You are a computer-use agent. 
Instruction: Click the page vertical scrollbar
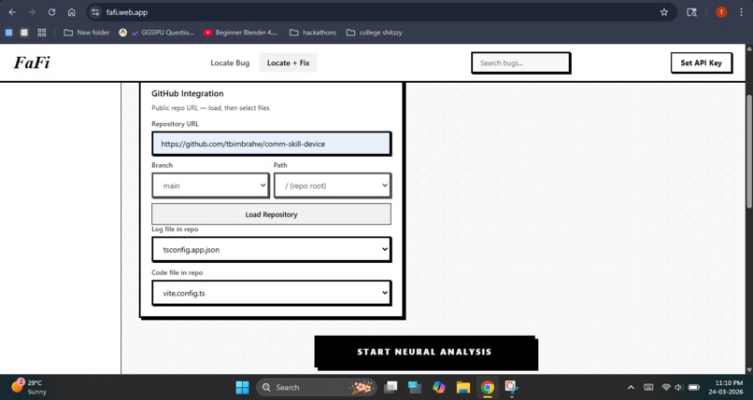(x=748, y=151)
